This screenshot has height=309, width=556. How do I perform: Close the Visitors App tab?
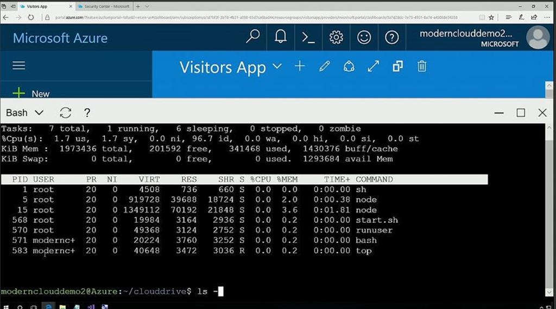point(71,7)
